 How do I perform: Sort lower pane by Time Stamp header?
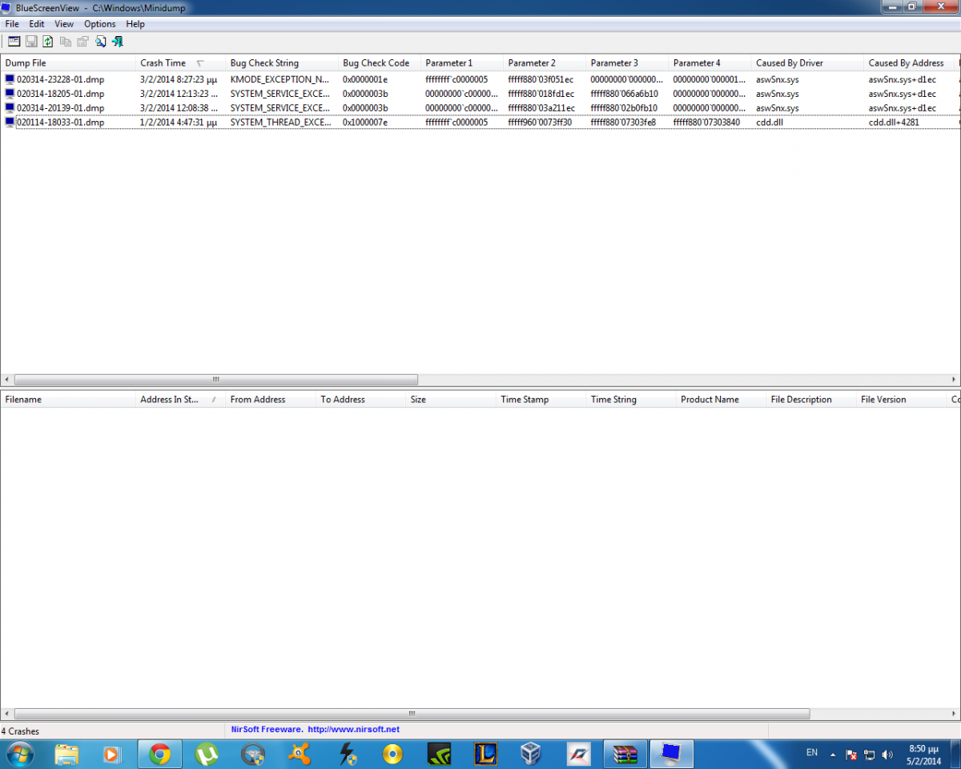pos(541,399)
